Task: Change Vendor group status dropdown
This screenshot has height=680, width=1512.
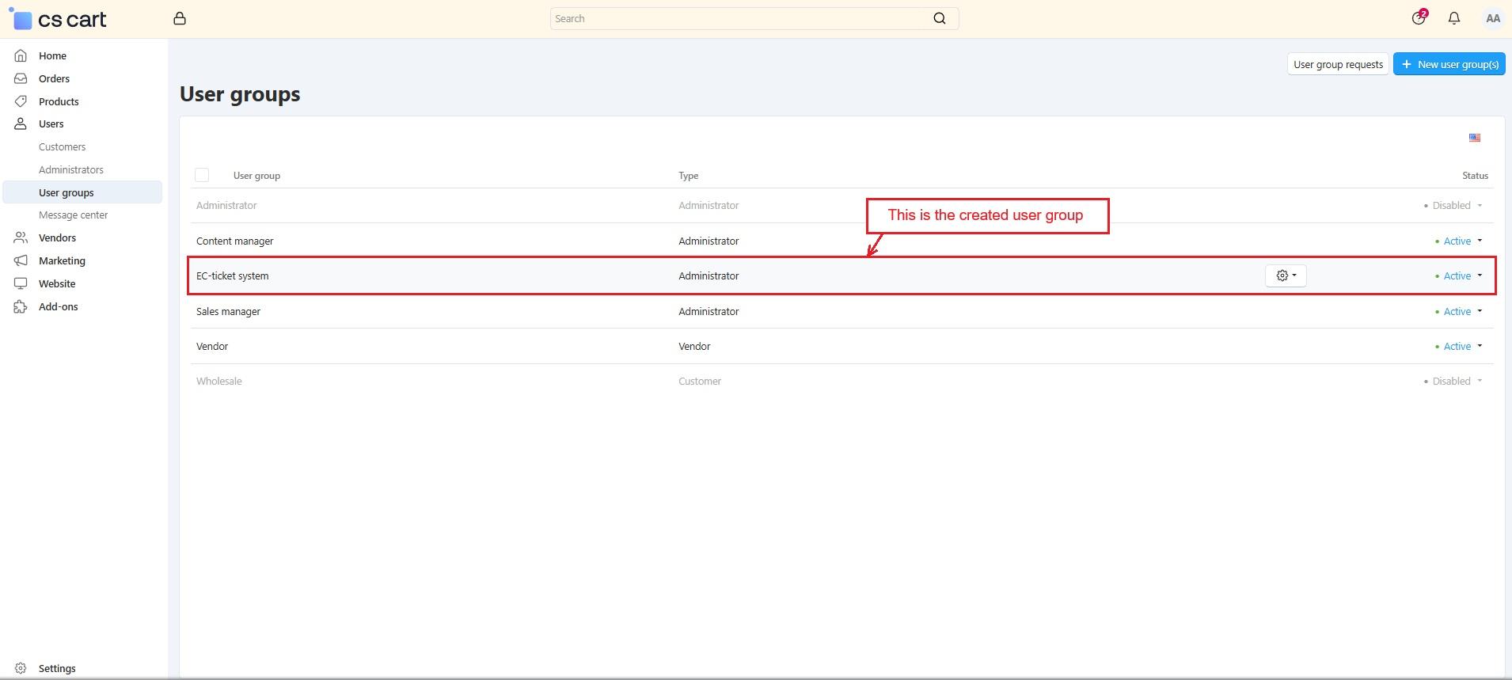Action: [1461, 346]
